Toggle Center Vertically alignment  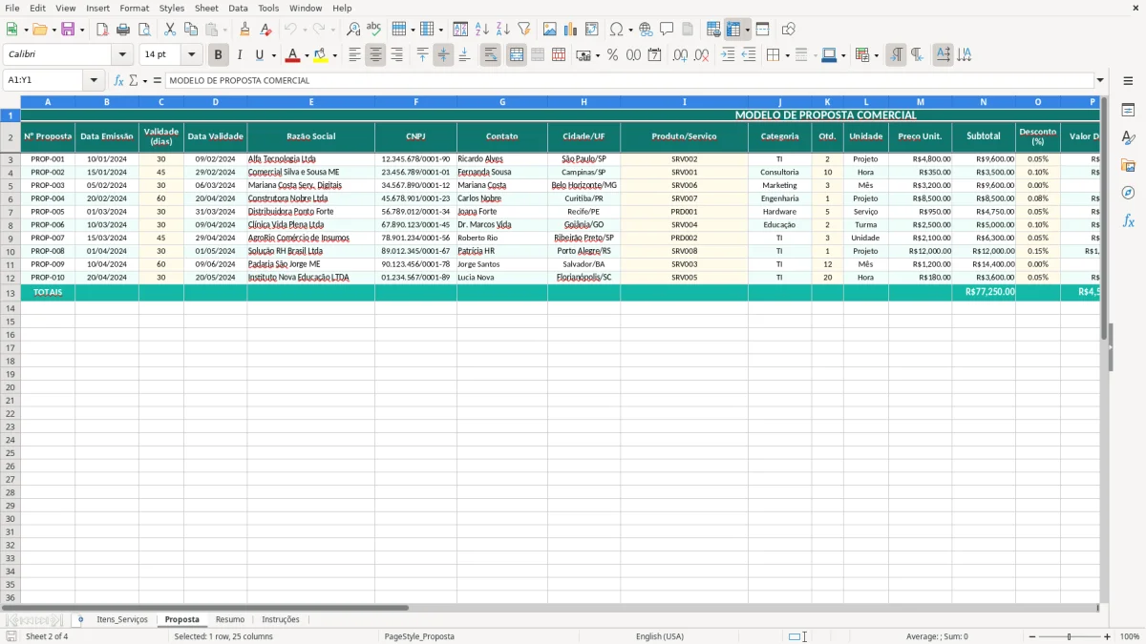coord(443,55)
